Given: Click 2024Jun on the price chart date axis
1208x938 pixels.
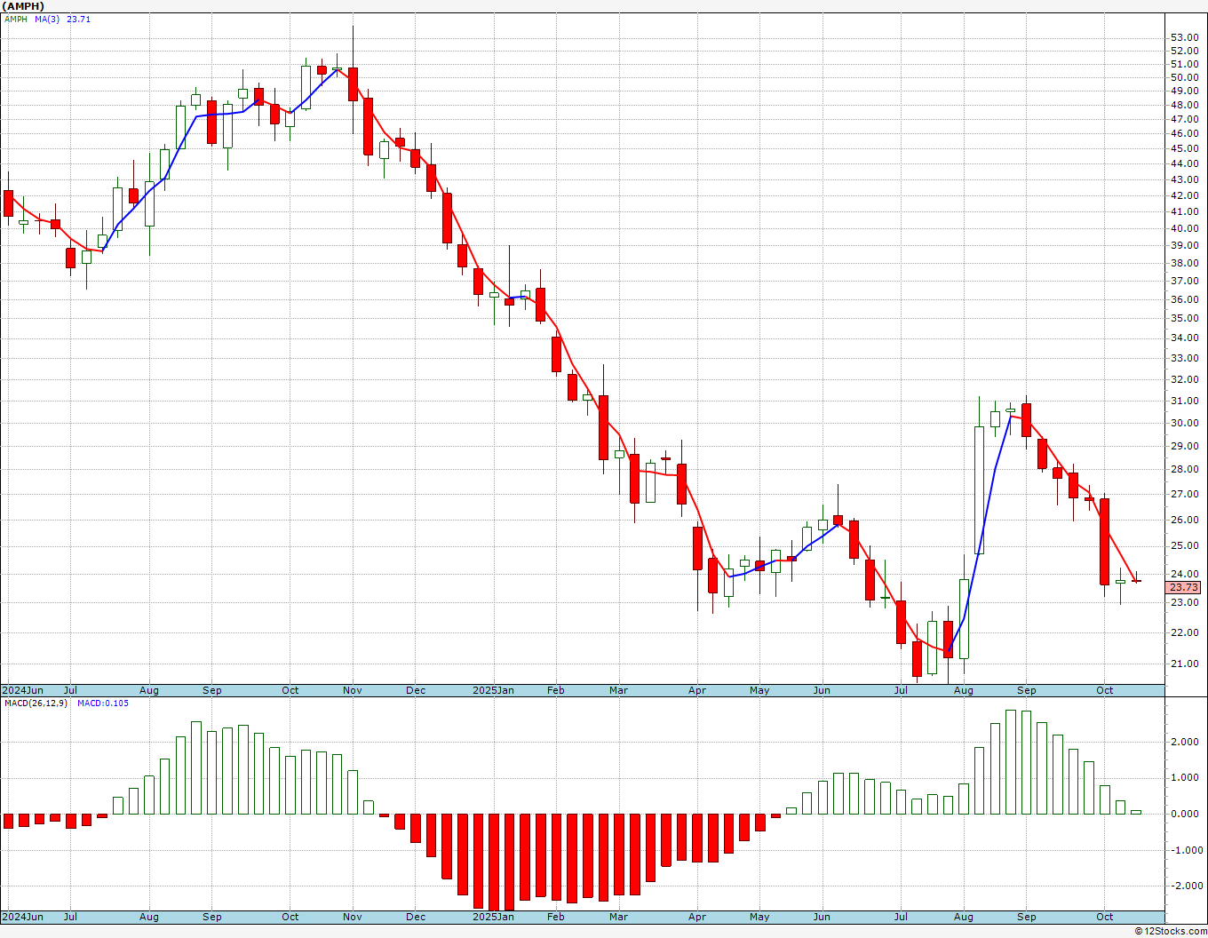Looking at the screenshot, I should (x=22, y=690).
